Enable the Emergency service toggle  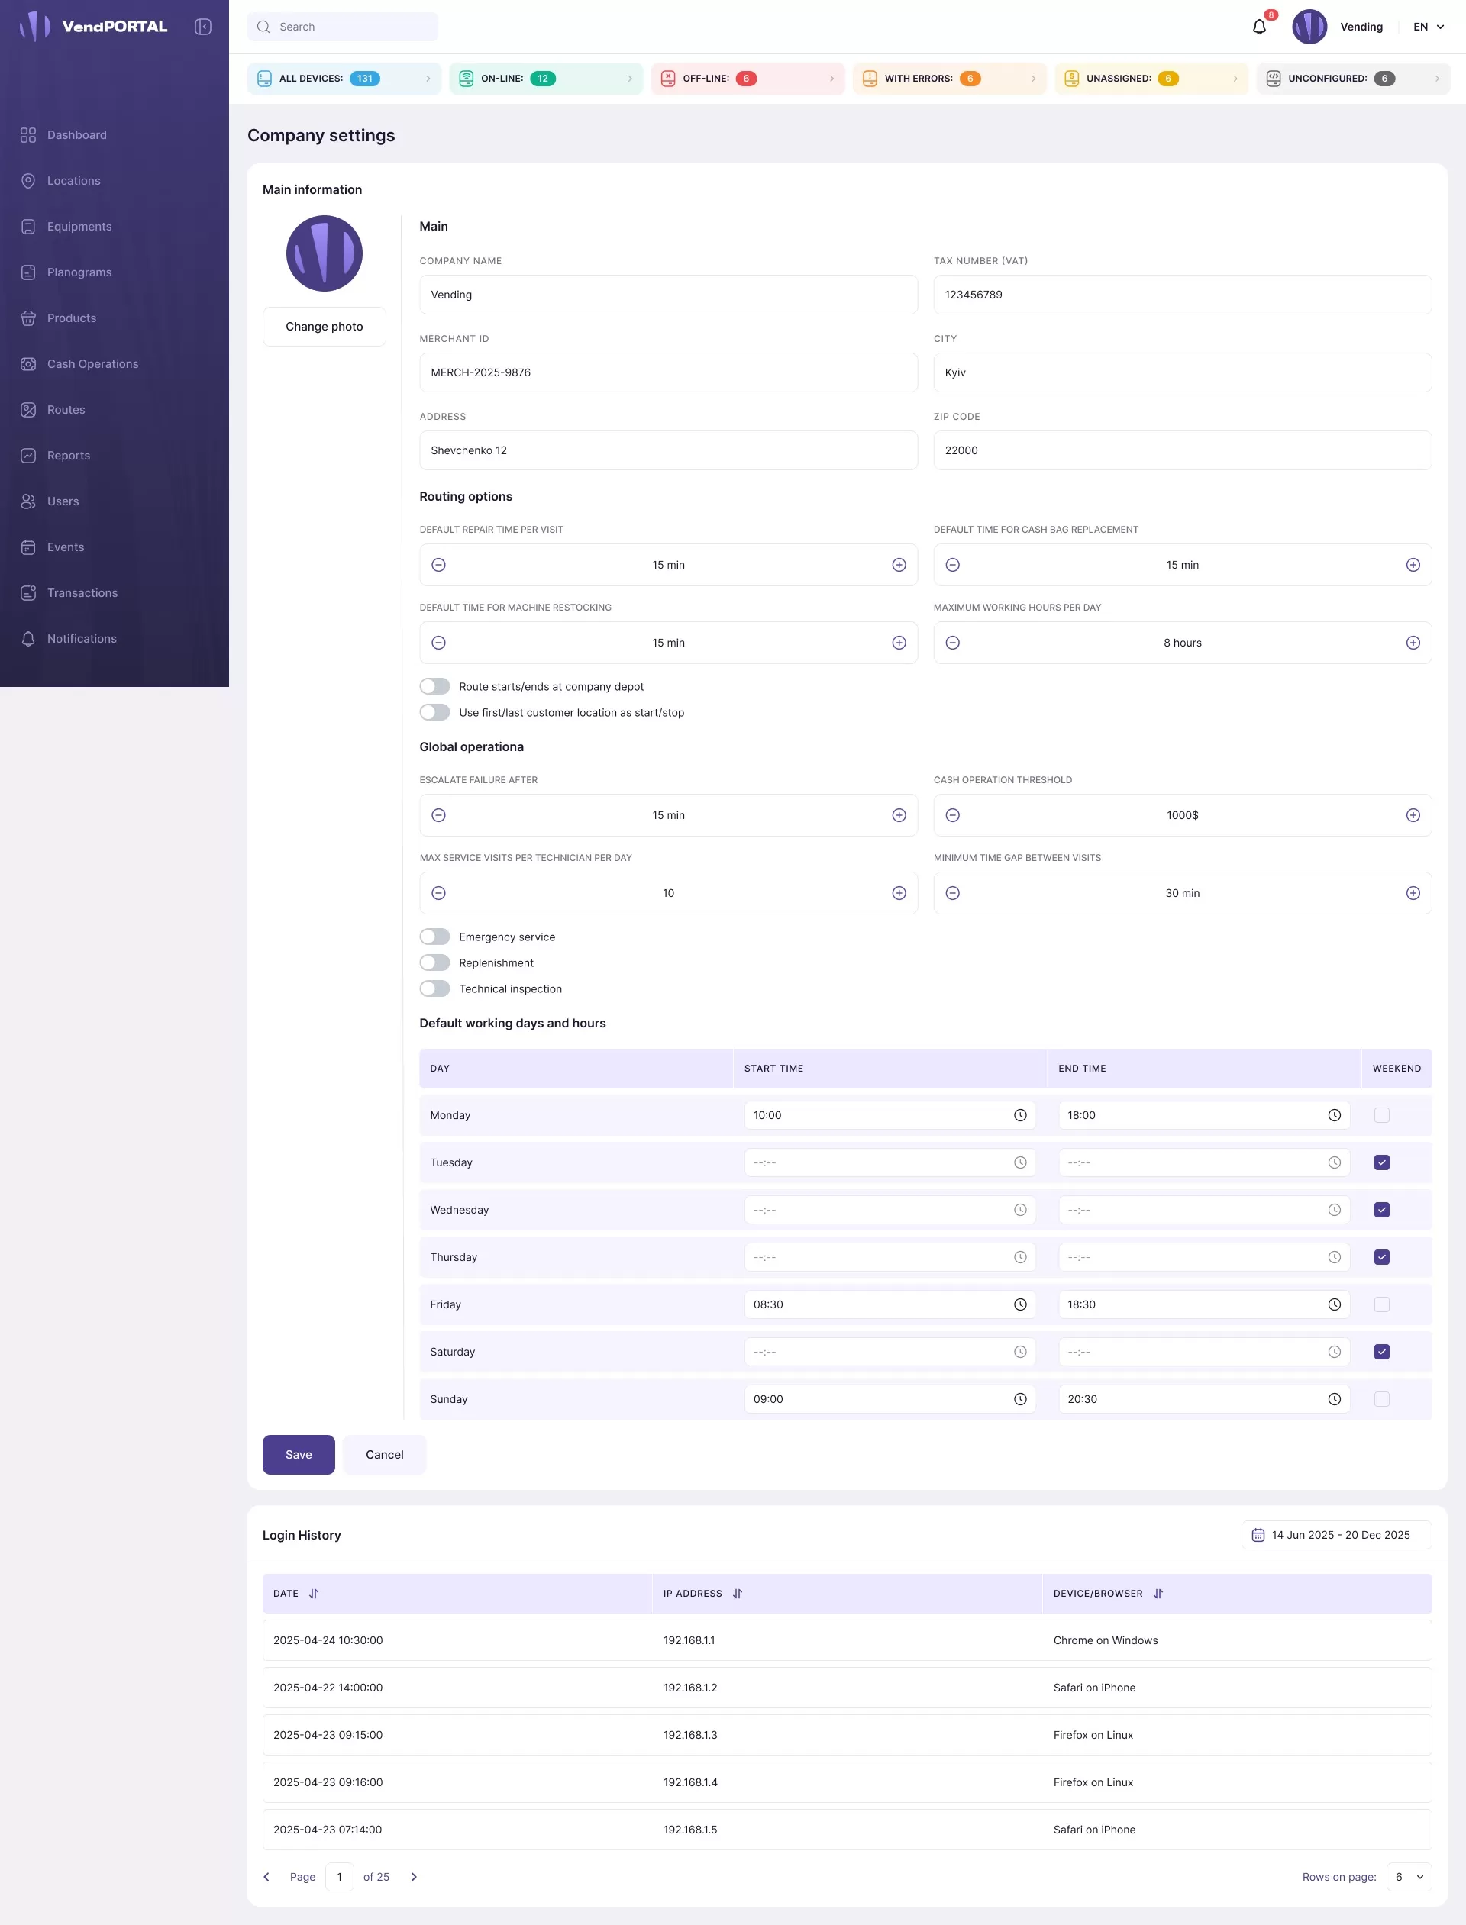(434, 936)
